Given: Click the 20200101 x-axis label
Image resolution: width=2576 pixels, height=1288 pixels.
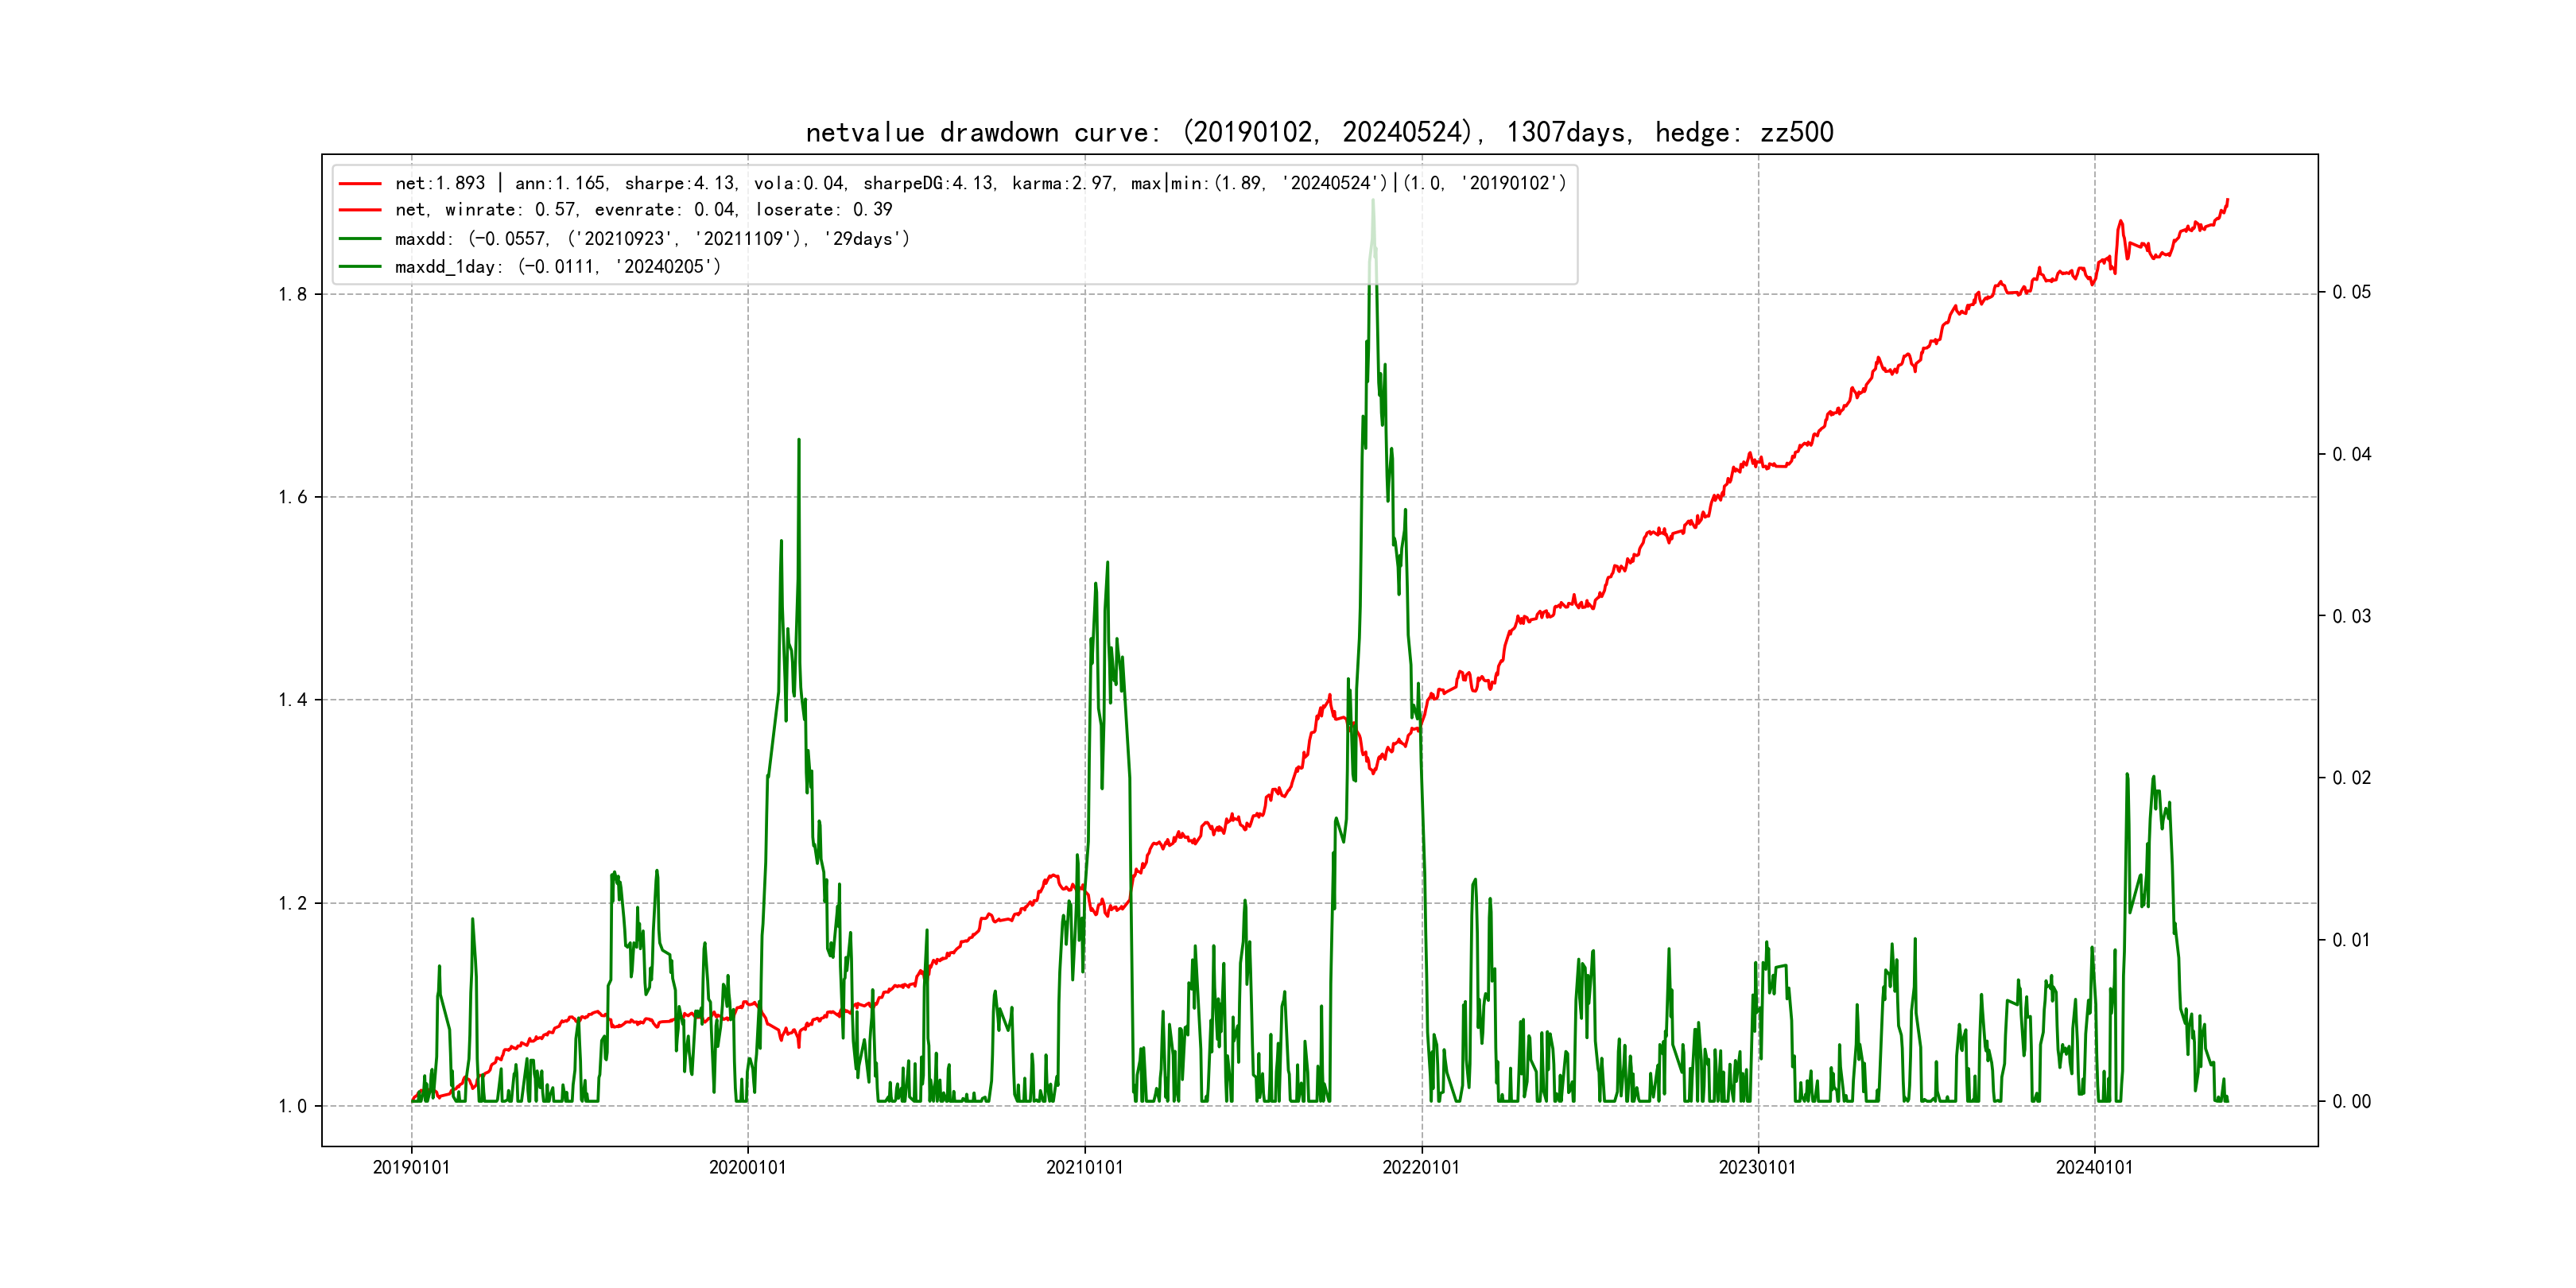Looking at the screenshot, I should coord(747,1168).
